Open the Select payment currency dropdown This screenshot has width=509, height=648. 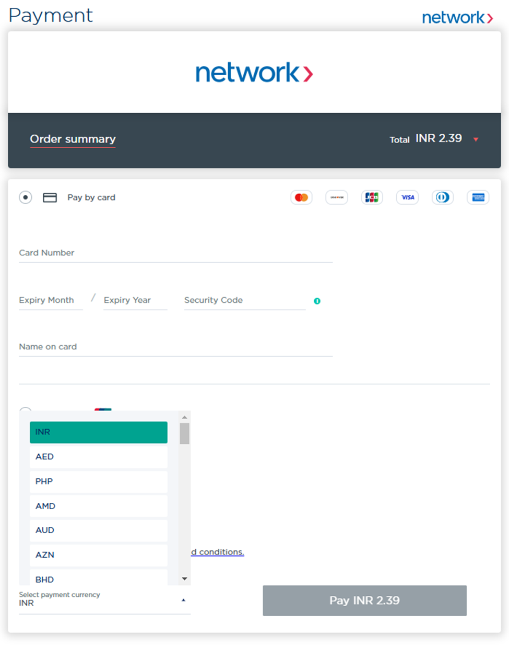tap(104, 602)
